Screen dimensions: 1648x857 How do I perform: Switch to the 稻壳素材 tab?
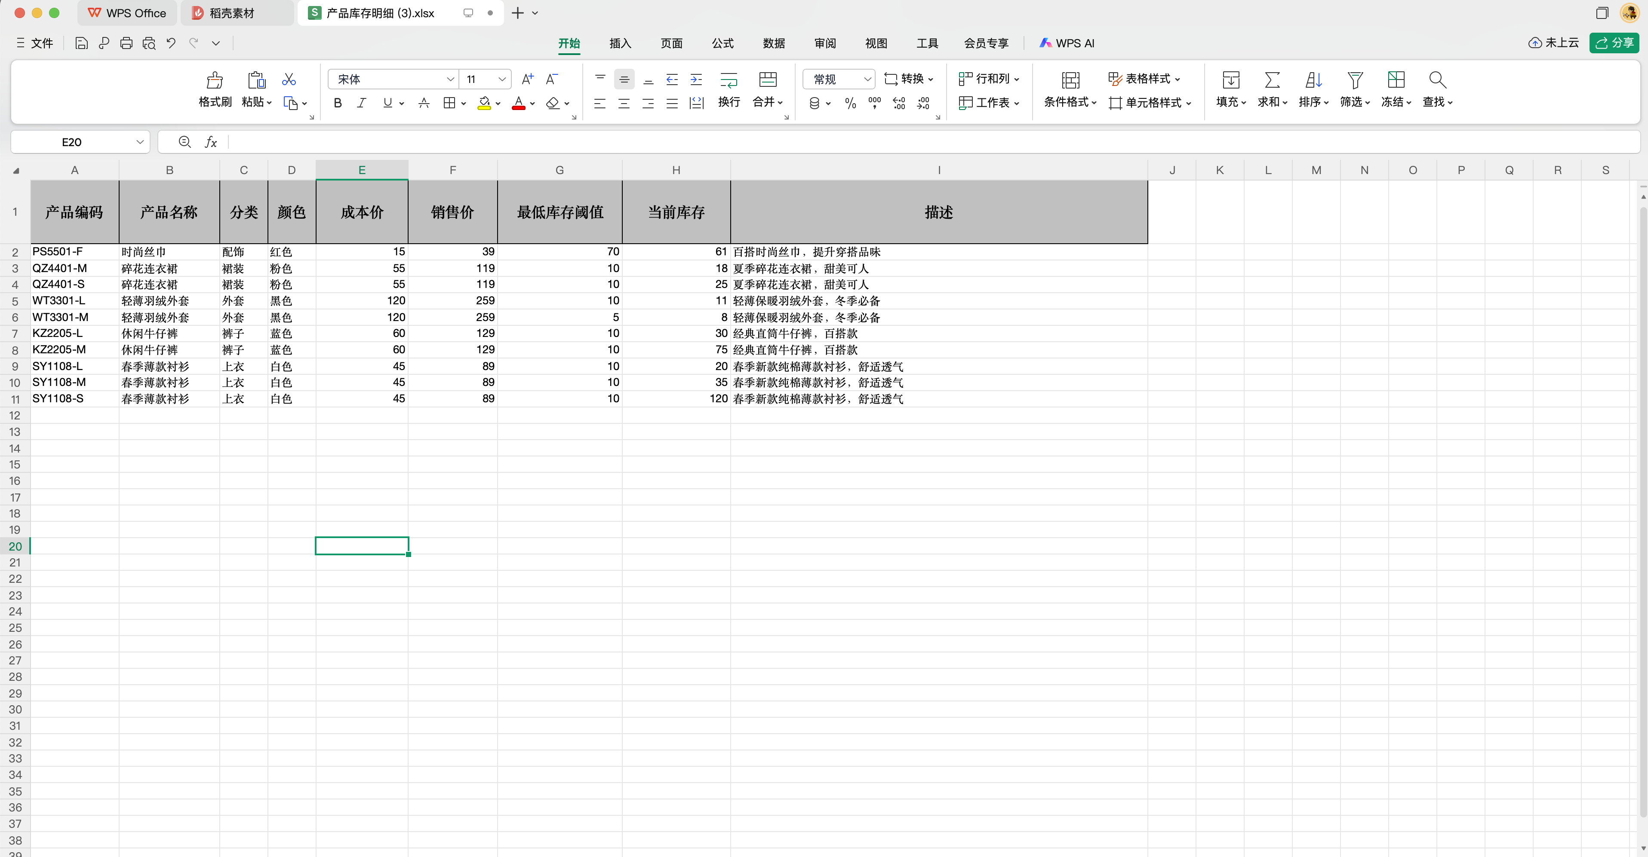[237, 13]
